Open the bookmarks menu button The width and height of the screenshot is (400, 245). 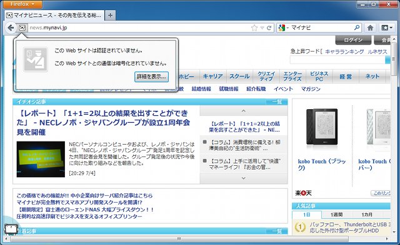(387, 27)
